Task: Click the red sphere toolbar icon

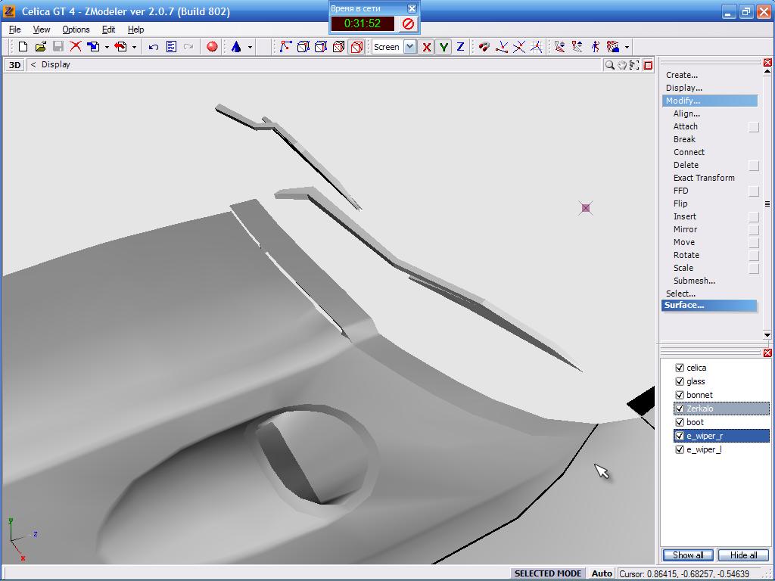Action: 212,47
